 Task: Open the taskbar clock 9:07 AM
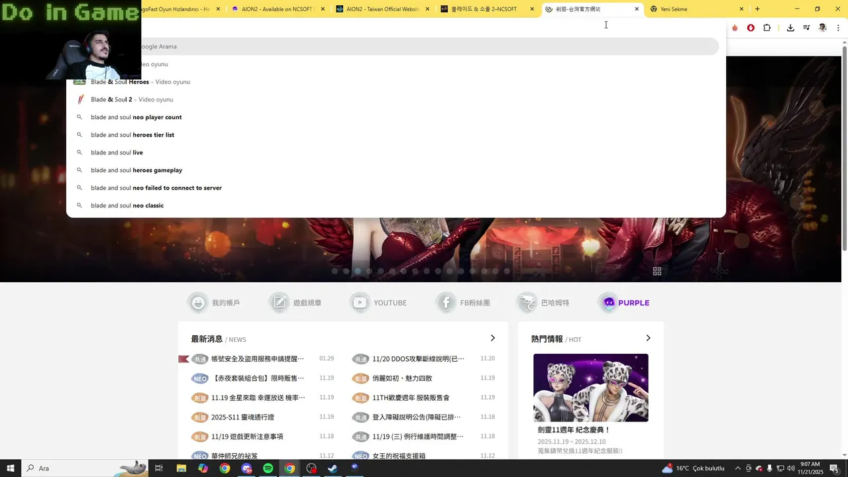click(x=810, y=468)
